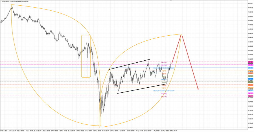This screenshot has height=132, width=254.
Task: Click the 0.61035 blue price tag
Action: pyautogui.click(x=250, y=68)
